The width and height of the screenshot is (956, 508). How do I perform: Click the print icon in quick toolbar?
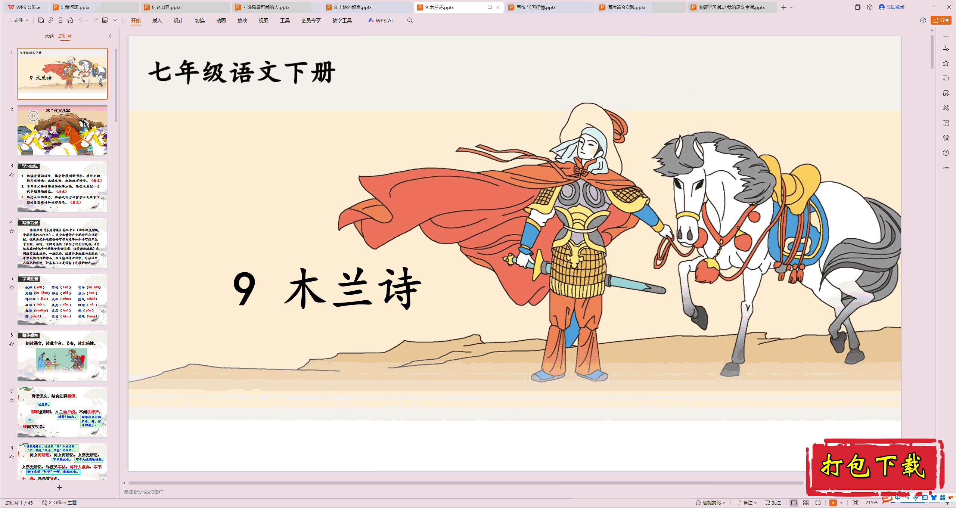60,21
